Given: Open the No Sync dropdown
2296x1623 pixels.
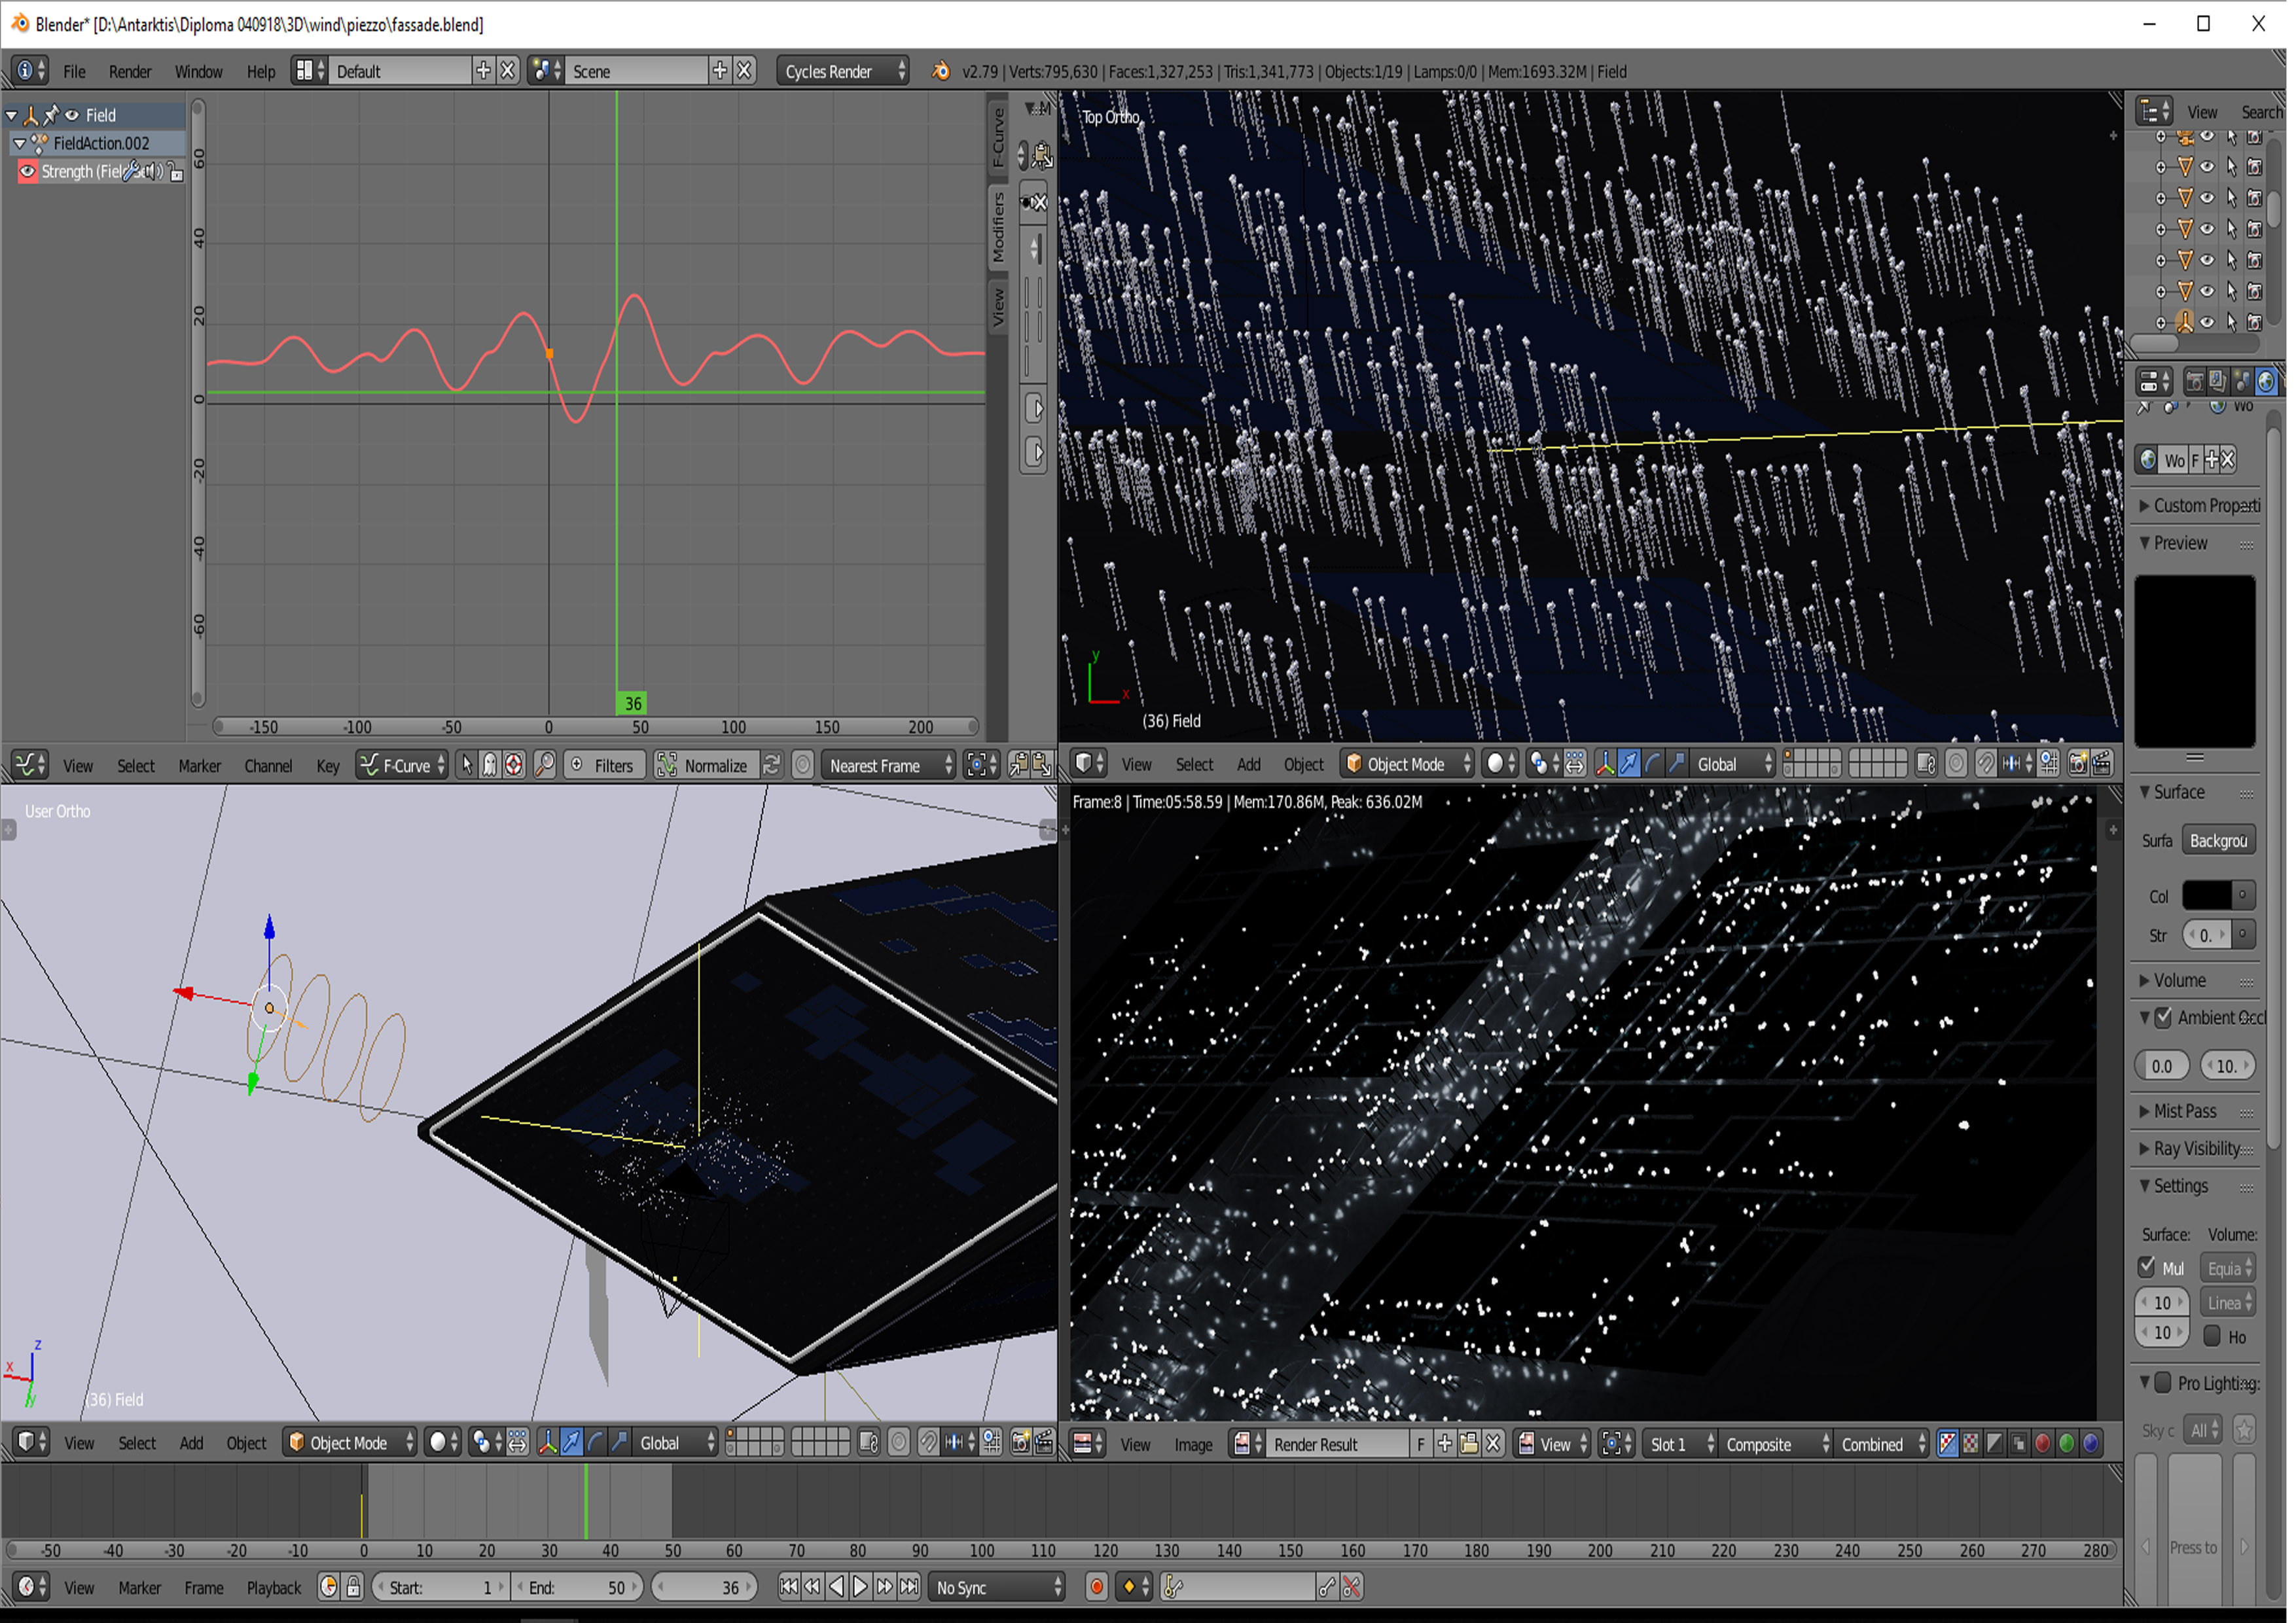Looking at the screenshot, I should pos(997,1587).
